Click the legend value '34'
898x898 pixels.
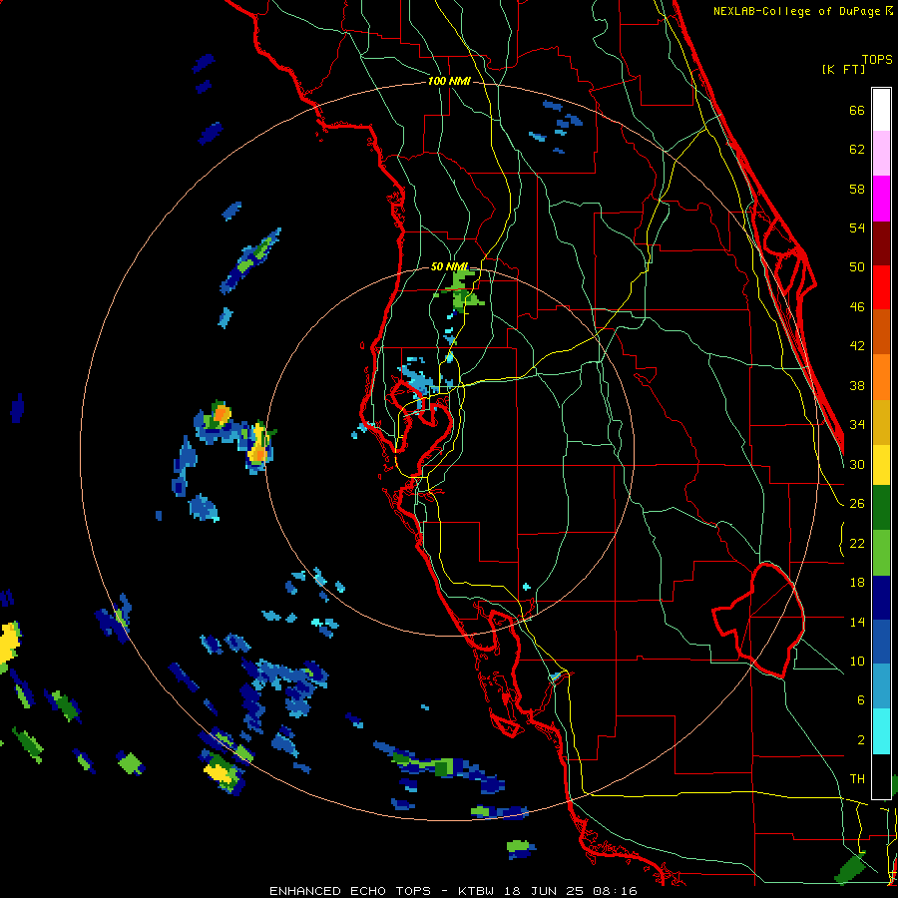(x=857, y=424)
